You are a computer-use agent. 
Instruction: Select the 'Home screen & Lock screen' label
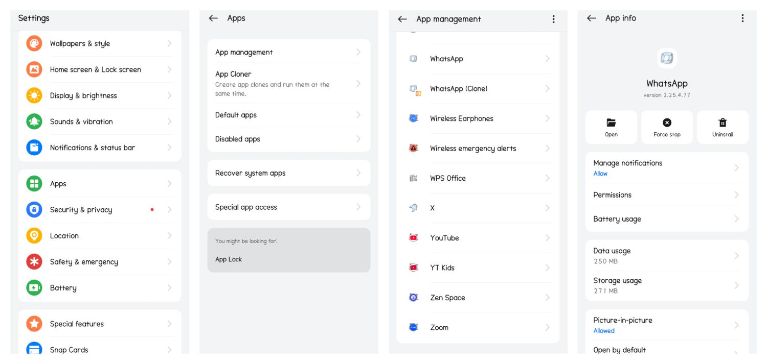(96, 69)
